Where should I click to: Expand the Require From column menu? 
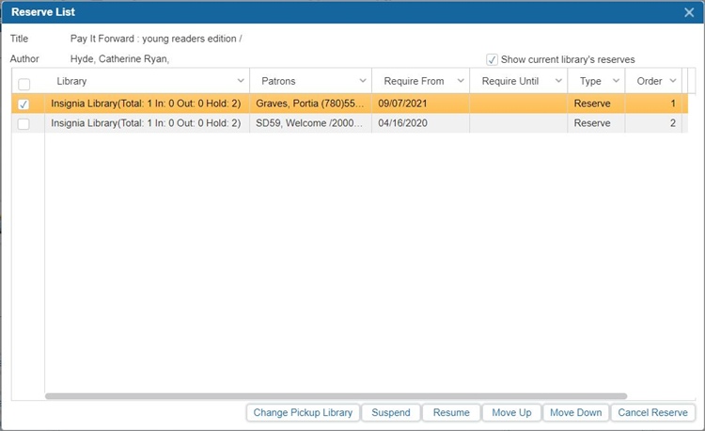click(x=461, y=82)
